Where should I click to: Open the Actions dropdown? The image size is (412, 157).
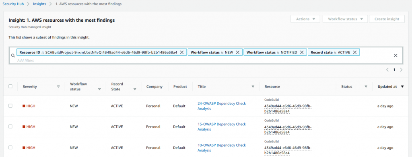click(305, 19)
